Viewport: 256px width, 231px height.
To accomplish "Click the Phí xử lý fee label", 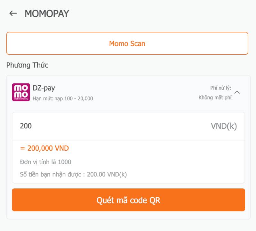I will coord(220,86).
